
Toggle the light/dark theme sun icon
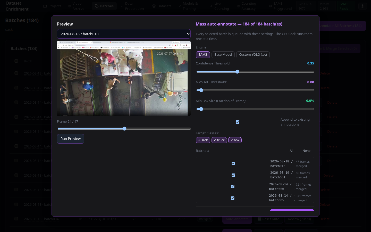click(x=362, y=6)
